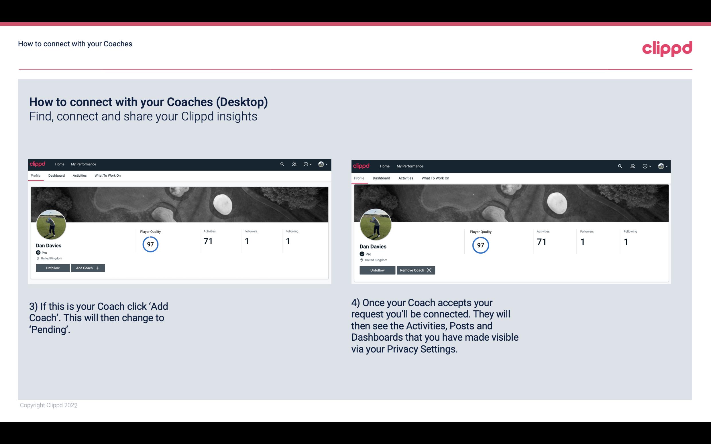
Task: Click 'Add Coach' button on left screenshot
Action: (87, 268)
